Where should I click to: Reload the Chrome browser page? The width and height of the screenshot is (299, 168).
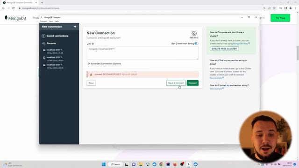(14, 8)
